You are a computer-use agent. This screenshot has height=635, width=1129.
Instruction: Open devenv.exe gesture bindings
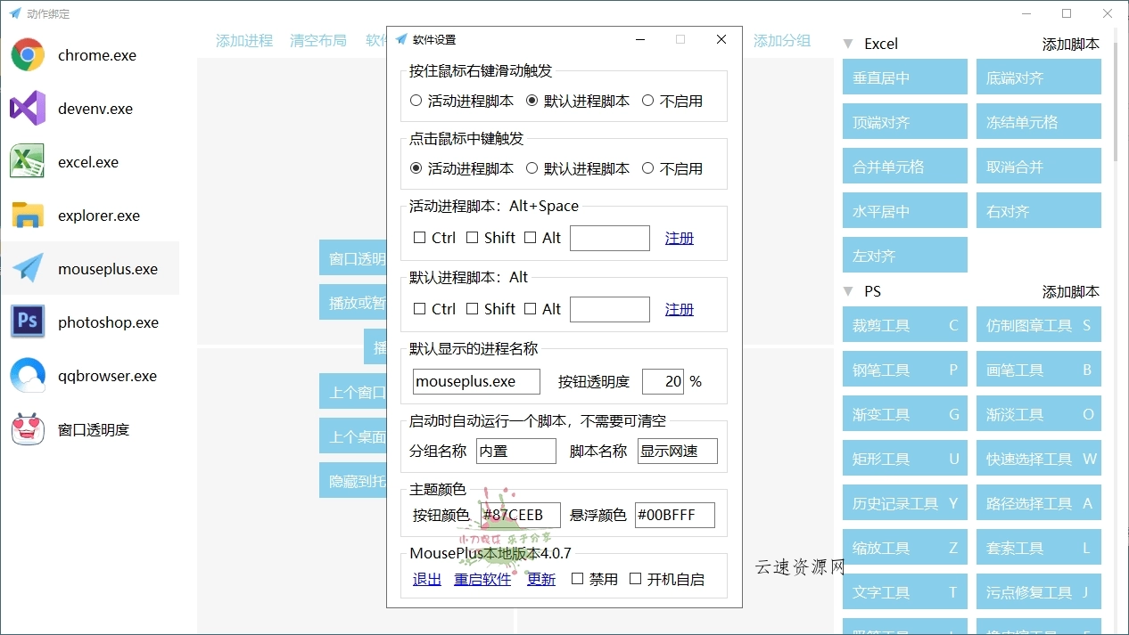coord(93,108)
